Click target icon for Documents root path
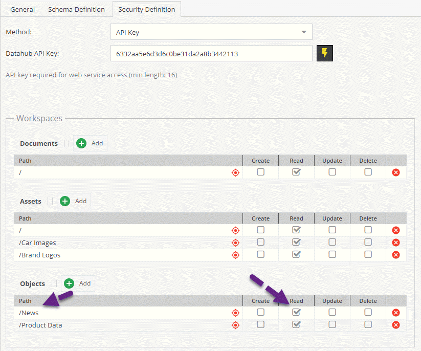The image size is (421, 351). point(235,172)
